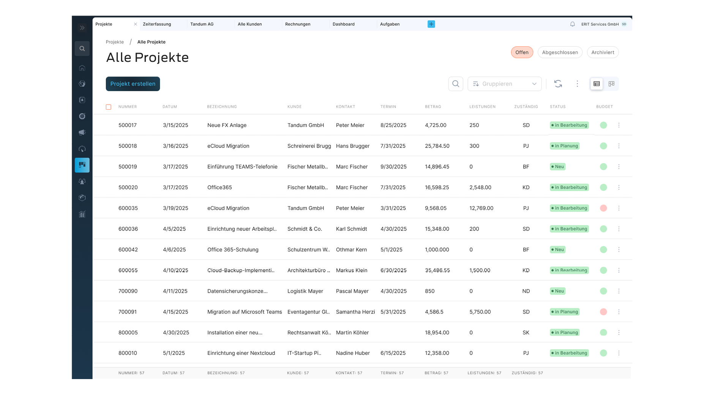Switch to list table view
Screen dimensions: 704x395
[x=597, y=84]
